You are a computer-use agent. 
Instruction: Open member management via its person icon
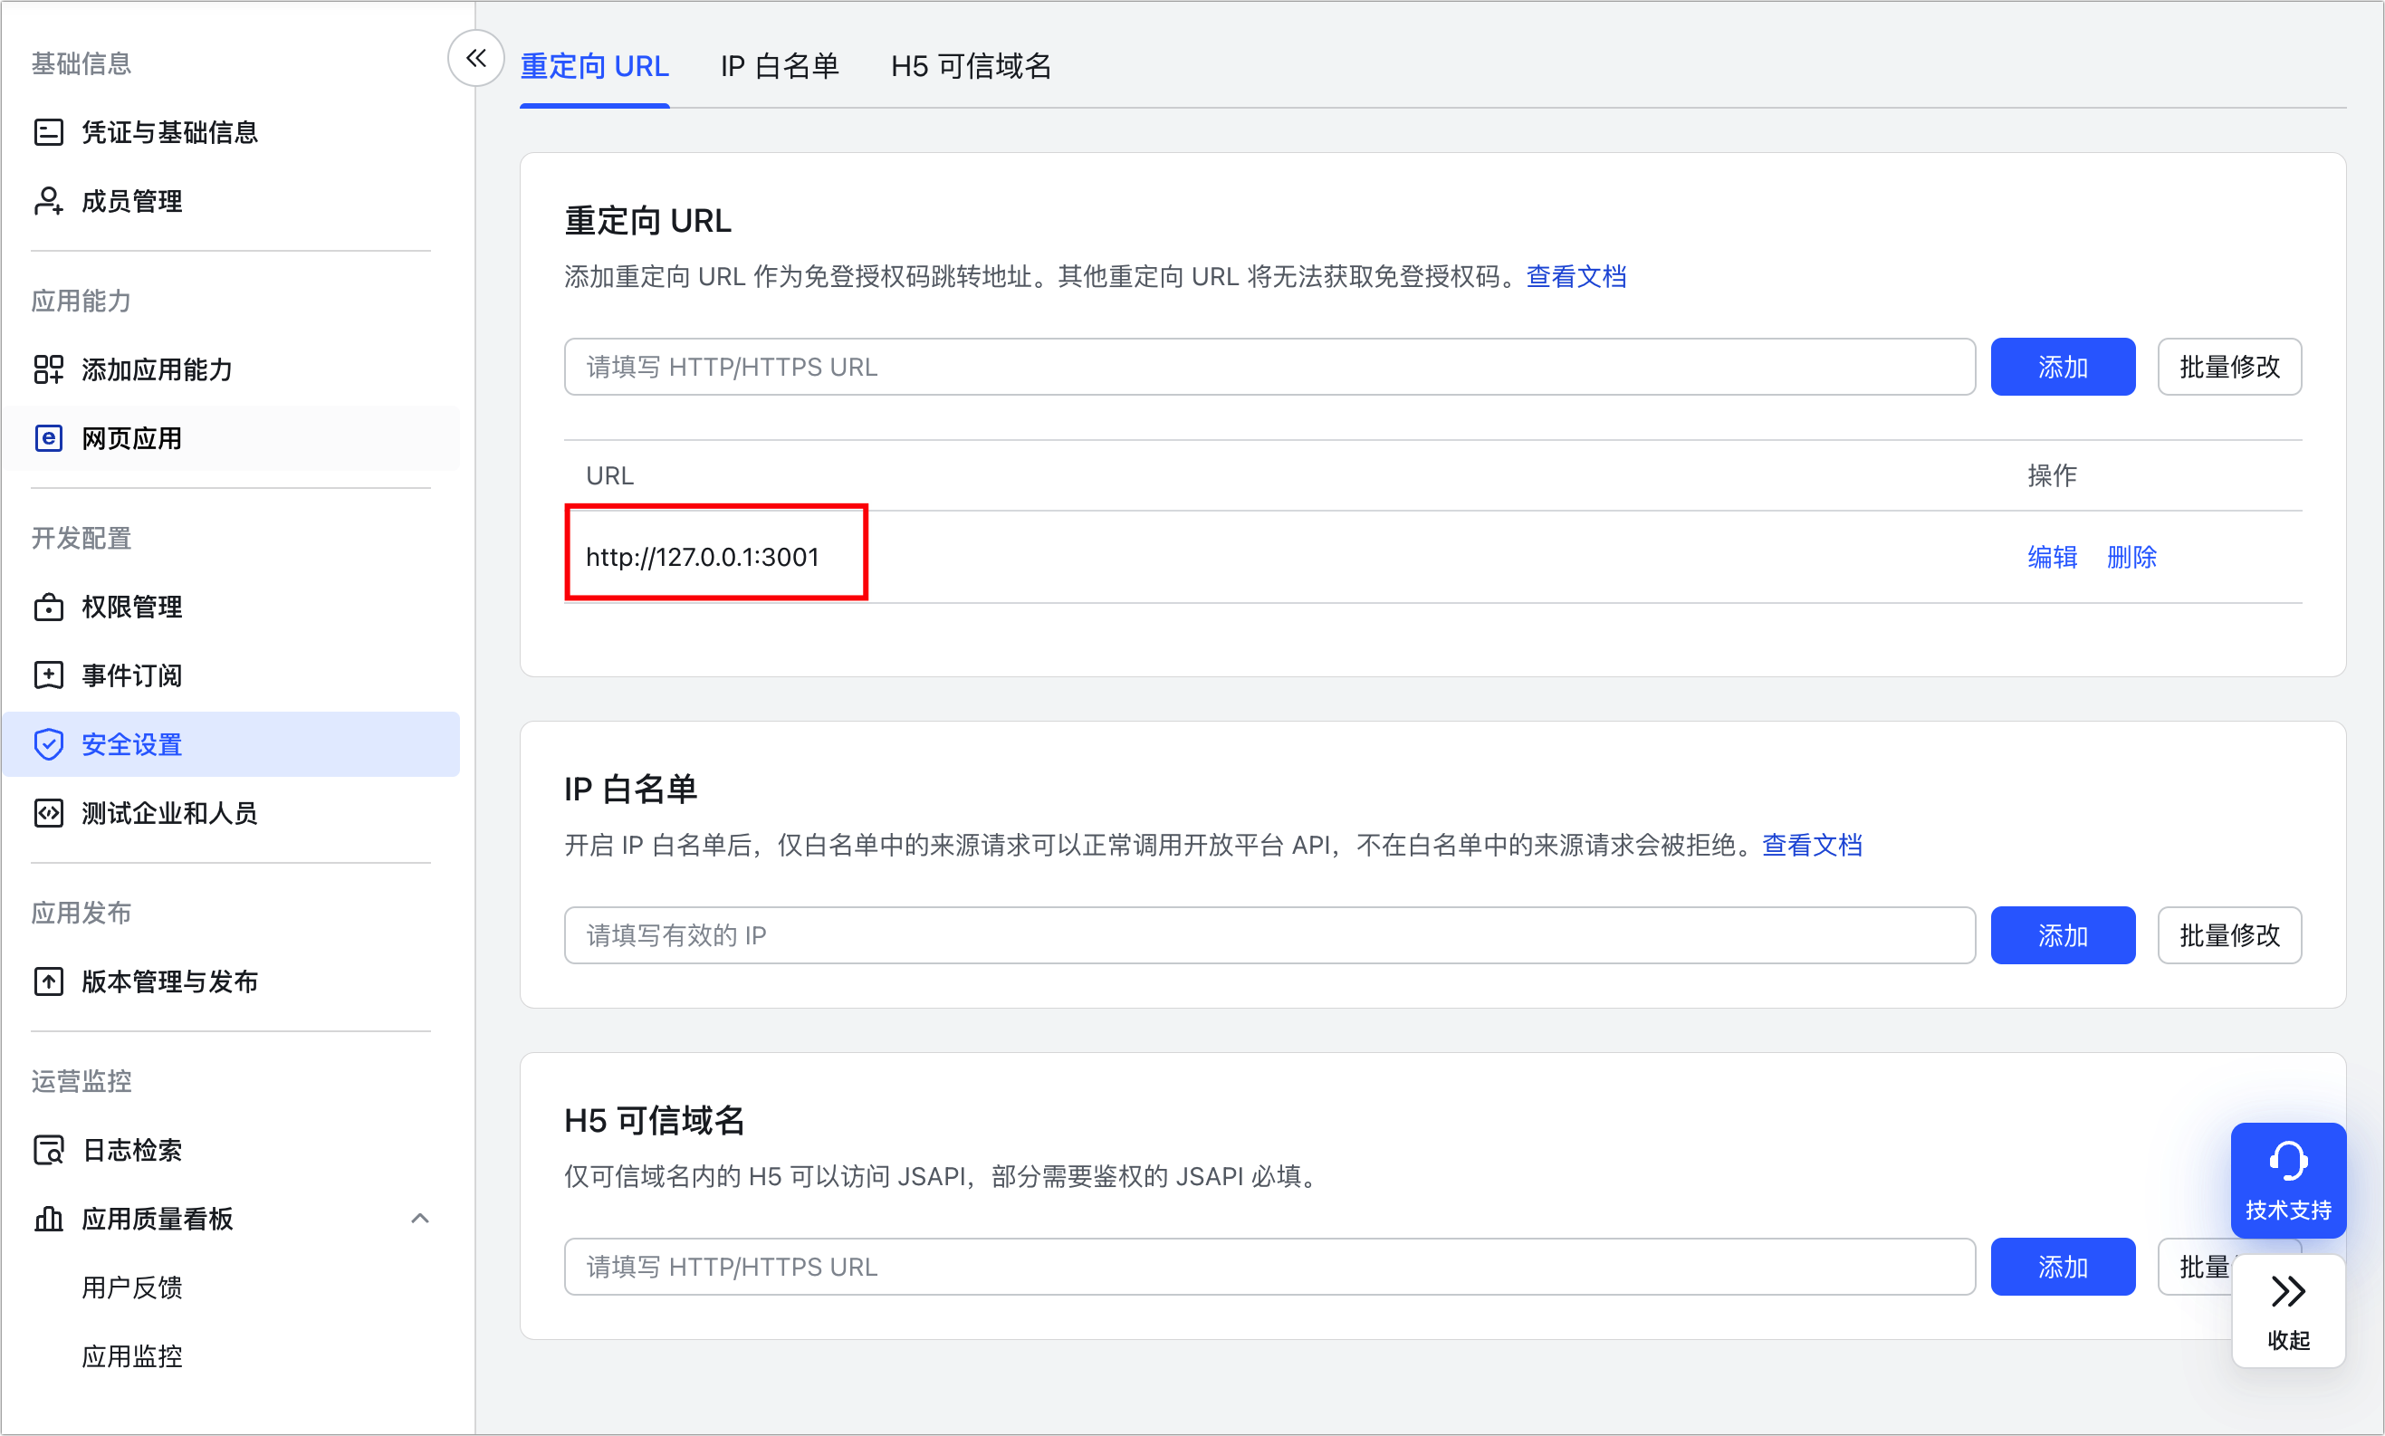[48, 201]
